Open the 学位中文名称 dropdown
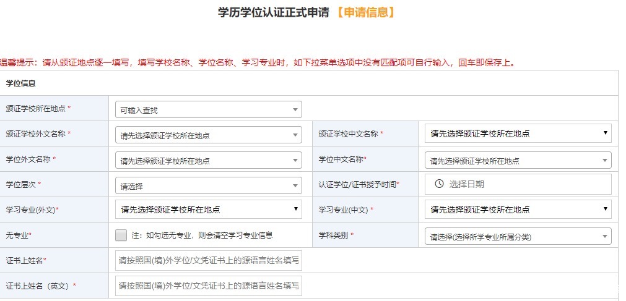The height and width of the screenshot is (301, 626). (x=518, y=160)
